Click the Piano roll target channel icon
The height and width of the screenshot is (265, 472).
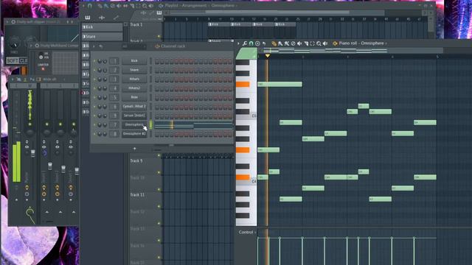tap(335, 43)
